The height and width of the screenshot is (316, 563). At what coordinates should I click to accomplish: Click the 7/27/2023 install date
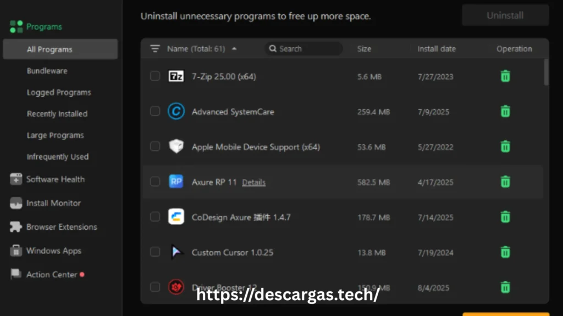[435, 77]
